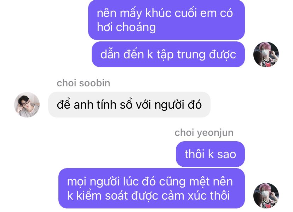
Task: Click the word 'thôi' in the 'thôi k sao' bubble
Action: pyautogui.click(x=194, y=154)
